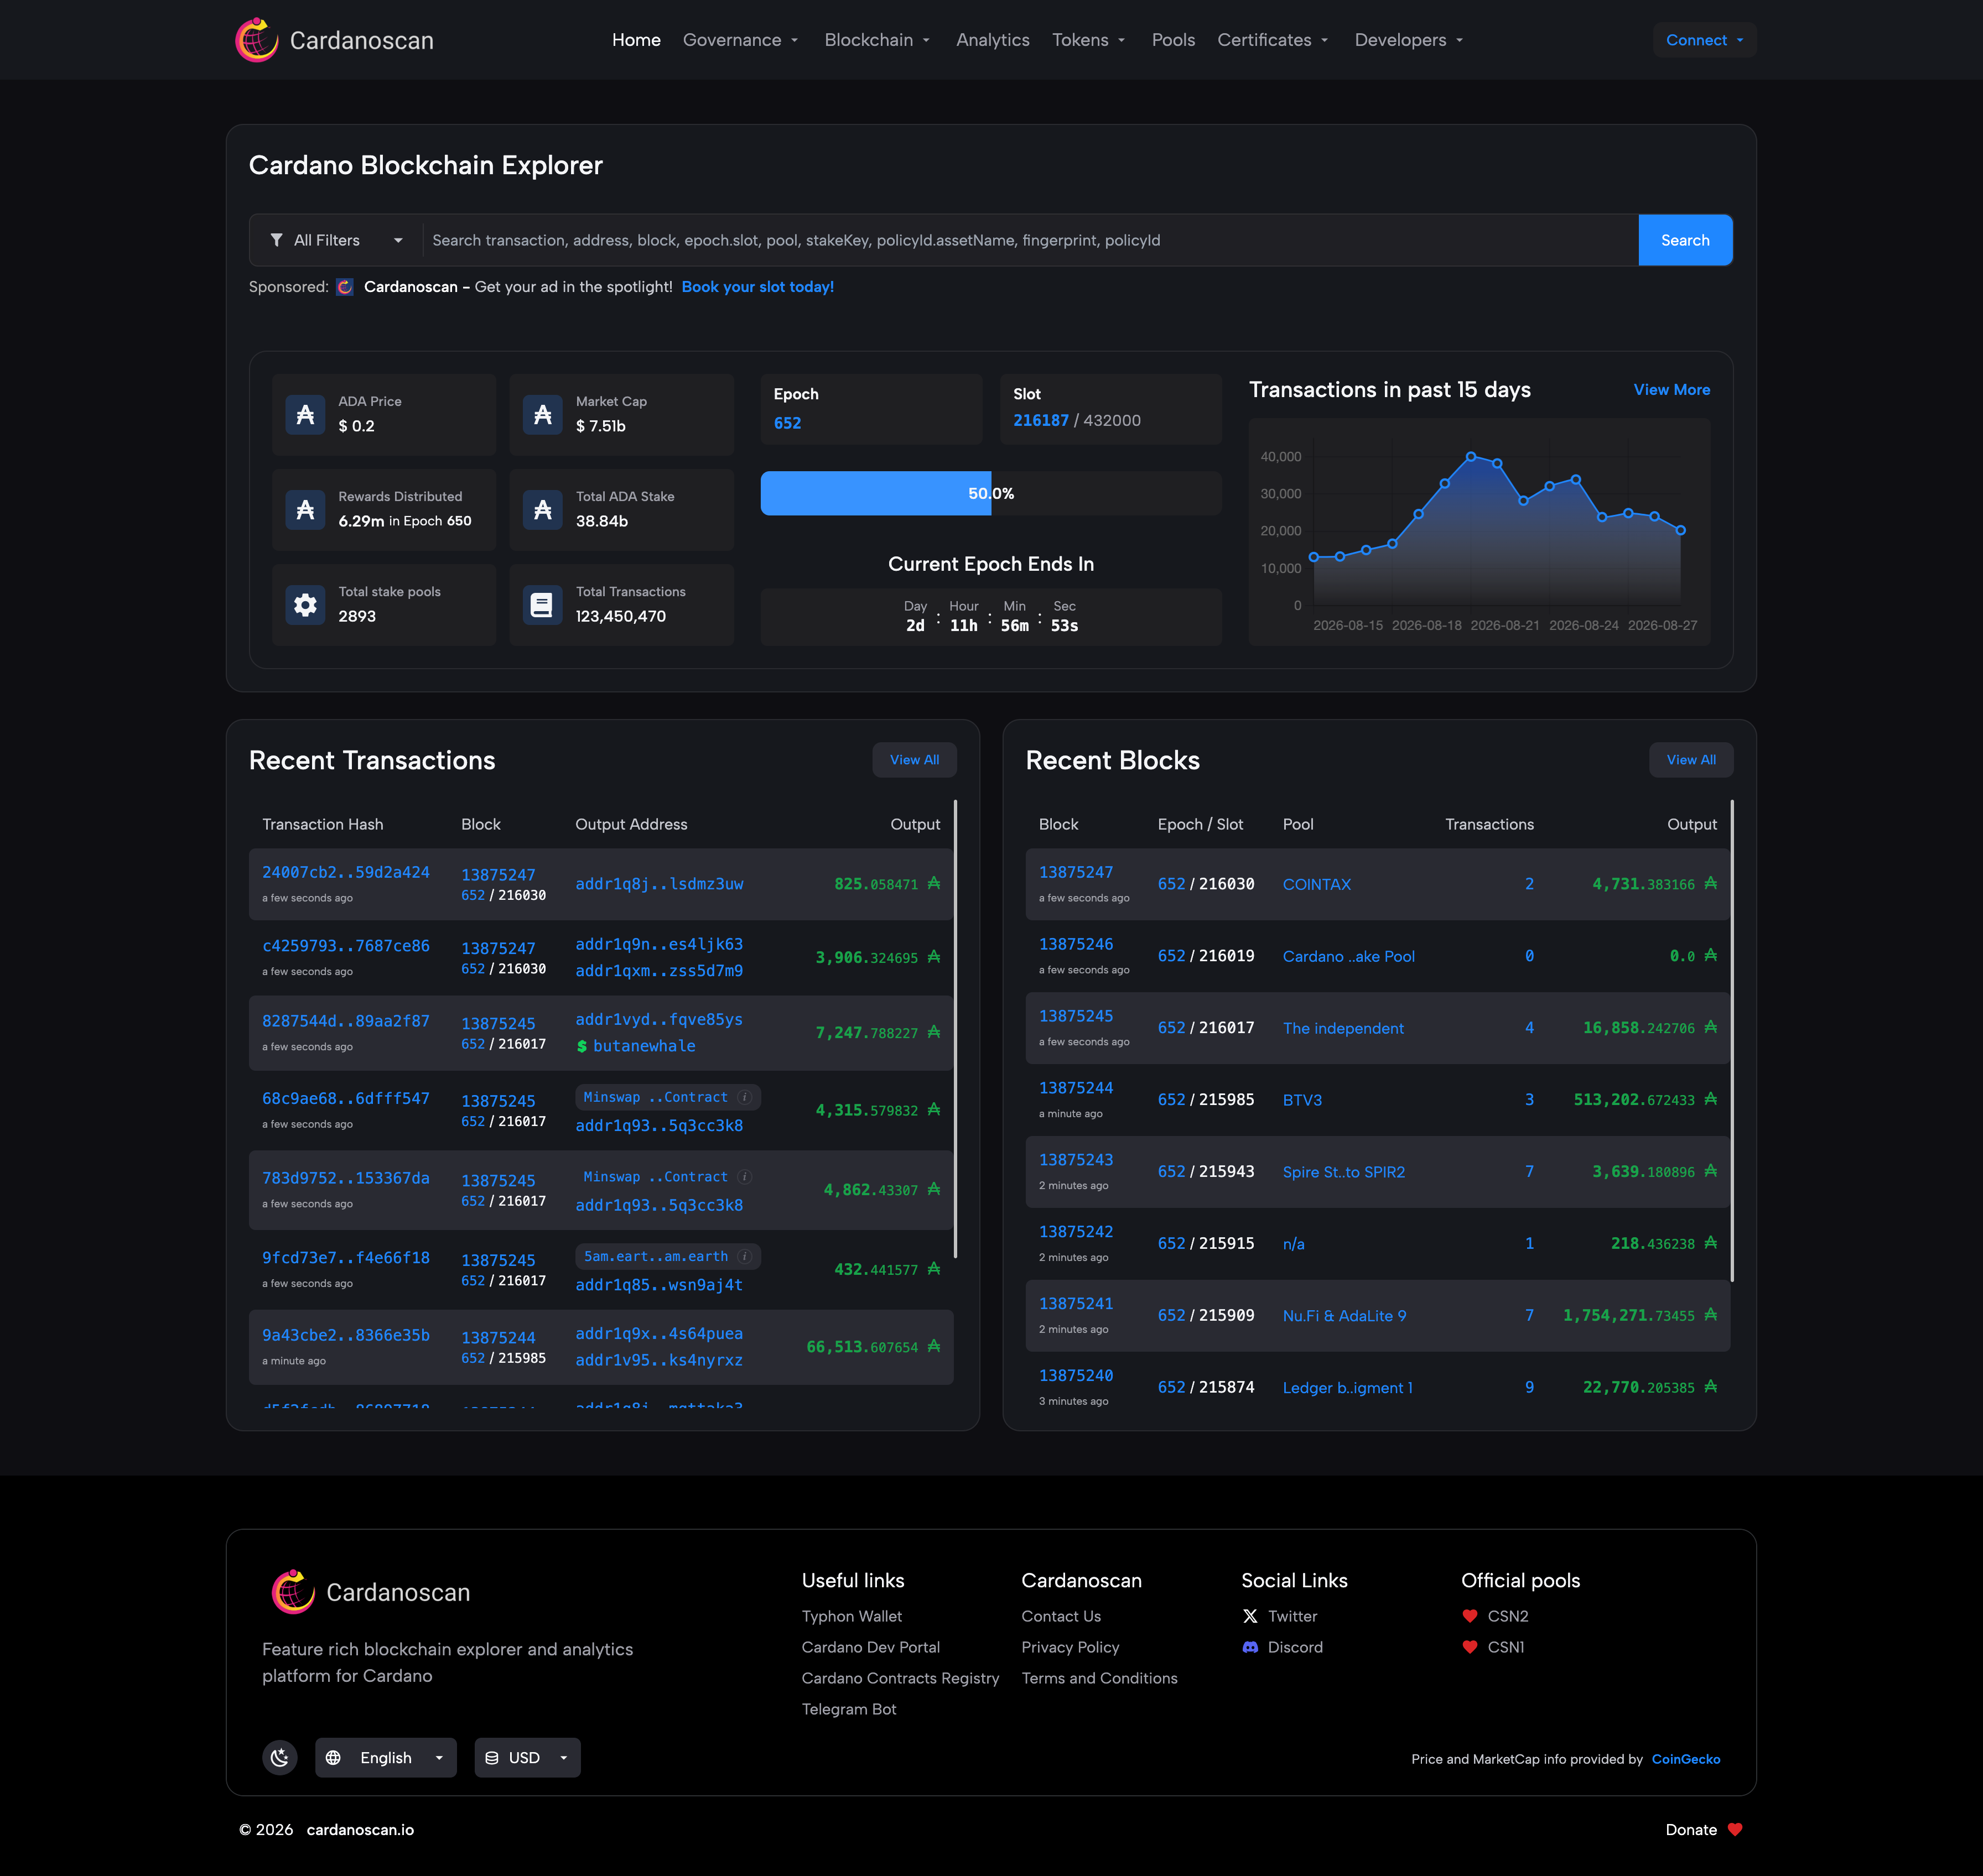Click the heart icon beside CSN1
Image resolution: width=1983 pixels, height=1876 pixels.
point(1470,1647)
